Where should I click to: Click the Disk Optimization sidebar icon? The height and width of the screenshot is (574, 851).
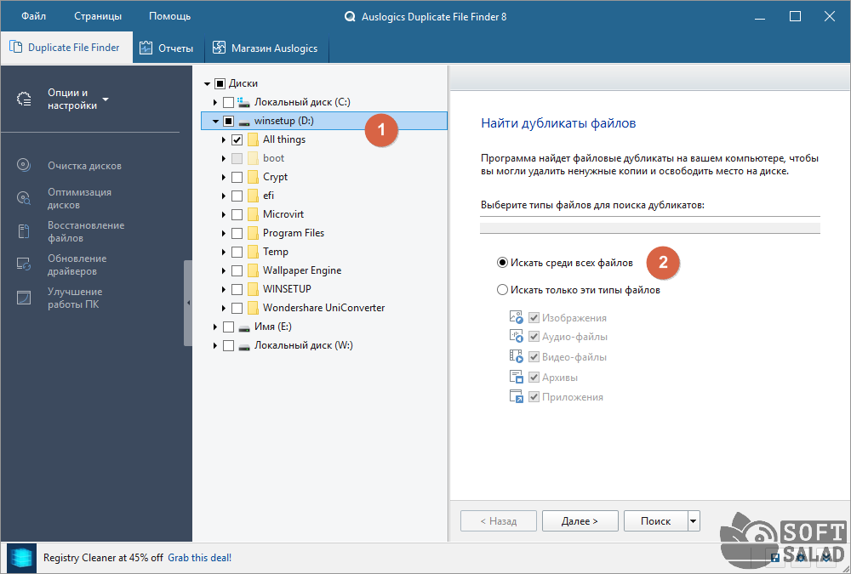pos(24,198)
